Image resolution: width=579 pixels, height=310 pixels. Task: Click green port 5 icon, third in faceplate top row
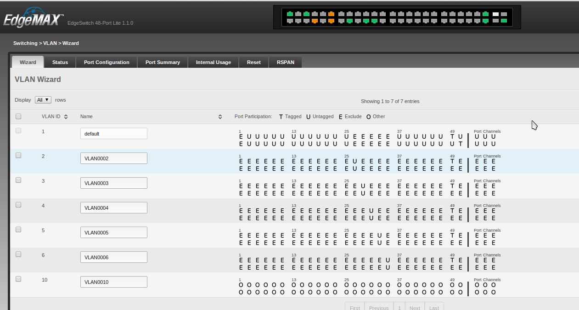[x=306, y=14]
